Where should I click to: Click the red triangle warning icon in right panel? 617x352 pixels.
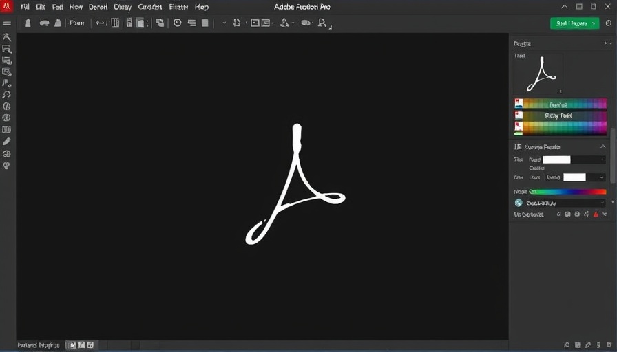[596, 214]
